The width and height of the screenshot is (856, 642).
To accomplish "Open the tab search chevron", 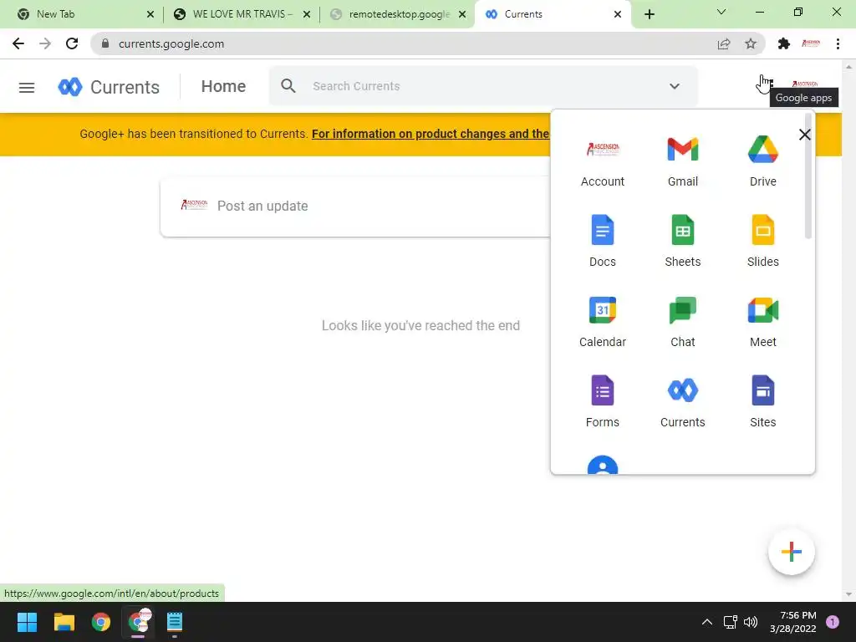I will point(721,12).
